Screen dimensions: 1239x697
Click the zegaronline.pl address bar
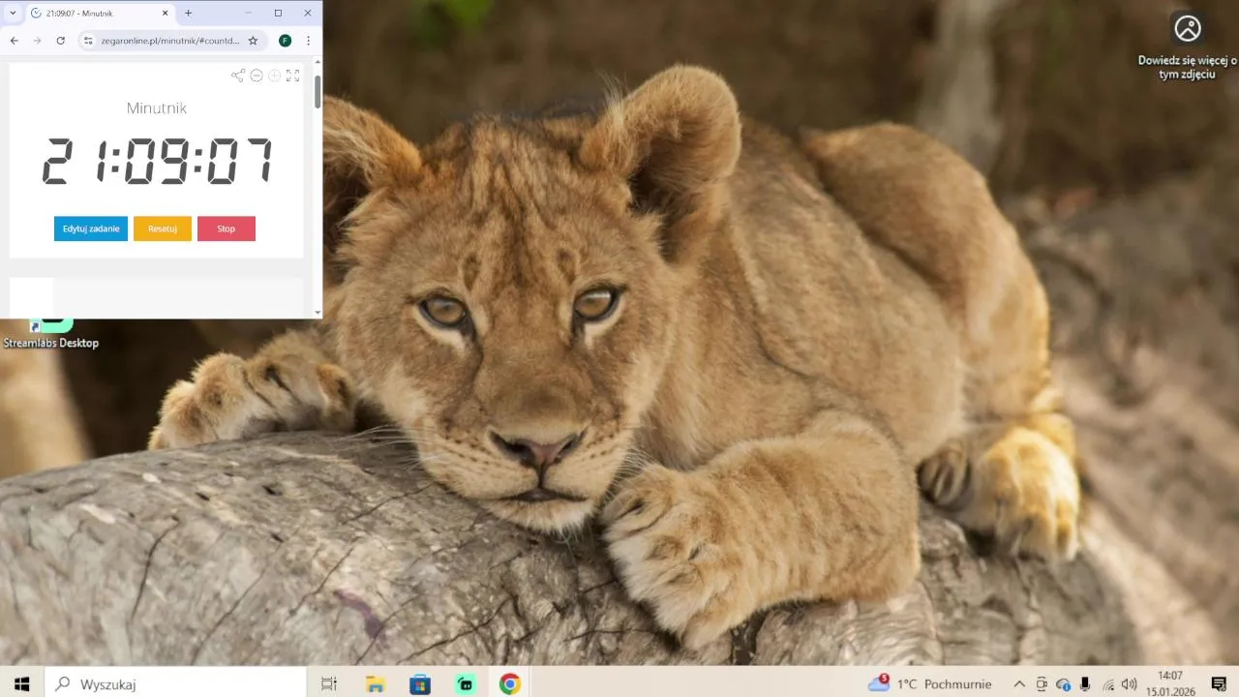[170, 41]
